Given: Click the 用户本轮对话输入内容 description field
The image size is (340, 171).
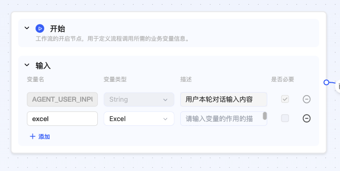Looking at the screenshot, I should tap(224, 99).
